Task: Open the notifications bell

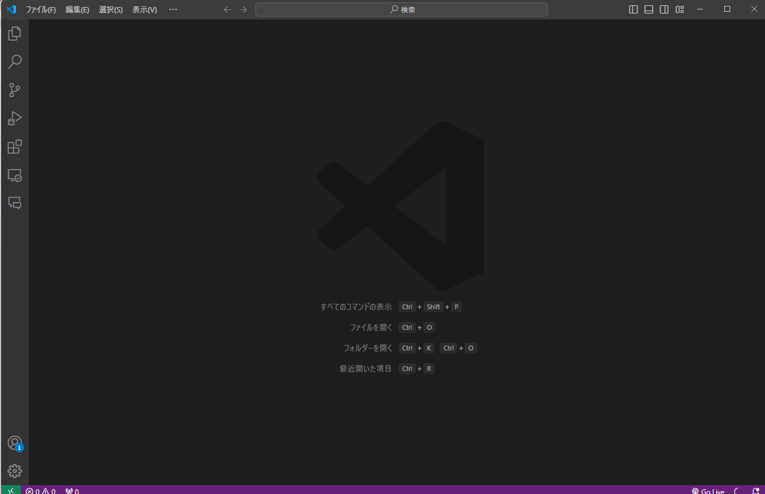Action: point(756,490)
